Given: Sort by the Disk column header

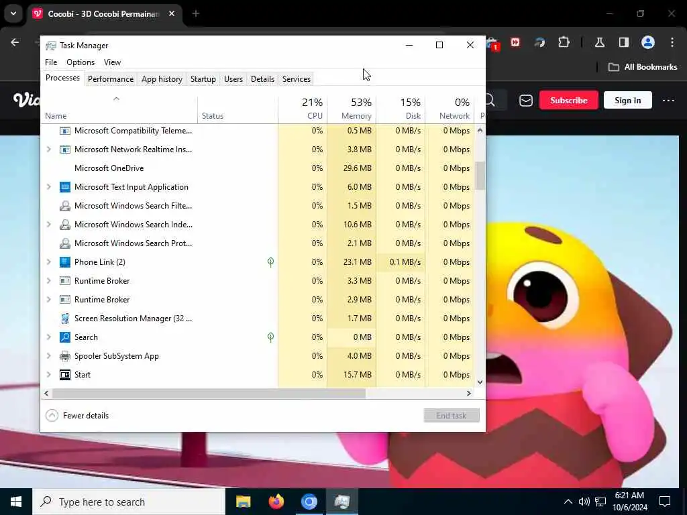Looking at the screenshot, I should (x=401, y=109).
